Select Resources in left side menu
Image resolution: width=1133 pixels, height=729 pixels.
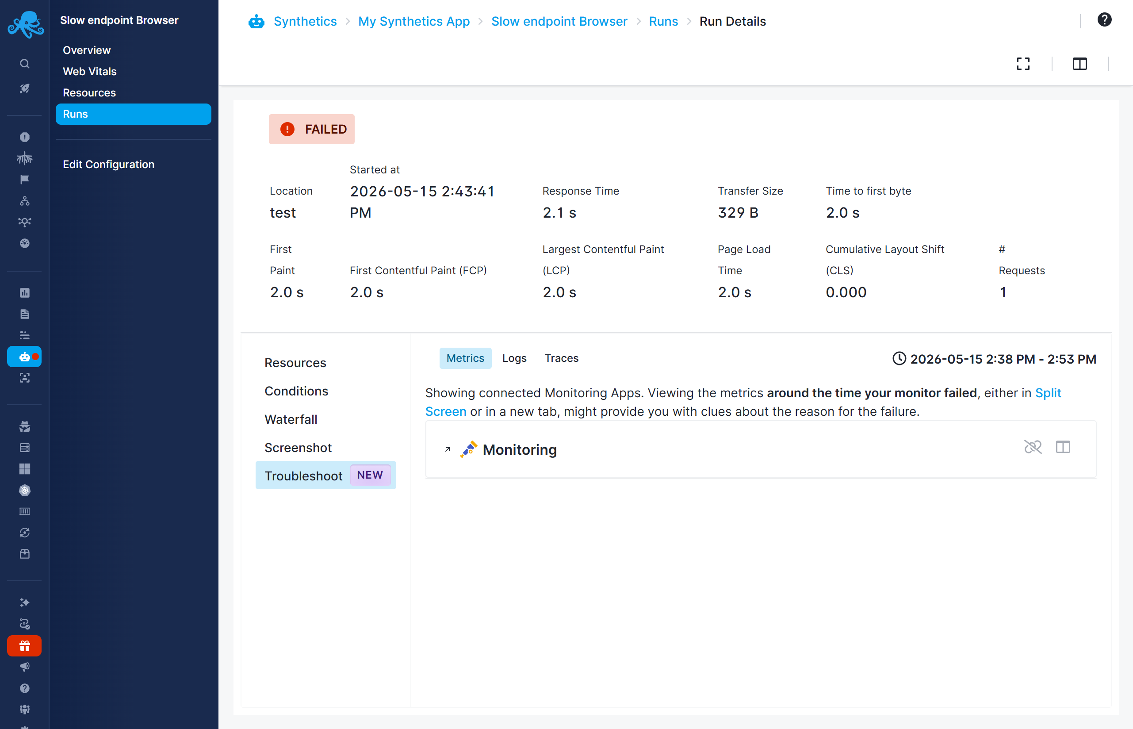(89, 93)
